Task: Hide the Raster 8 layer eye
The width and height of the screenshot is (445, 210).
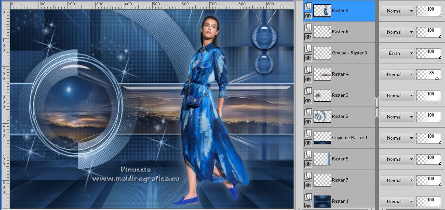Action: coord(308,15)
